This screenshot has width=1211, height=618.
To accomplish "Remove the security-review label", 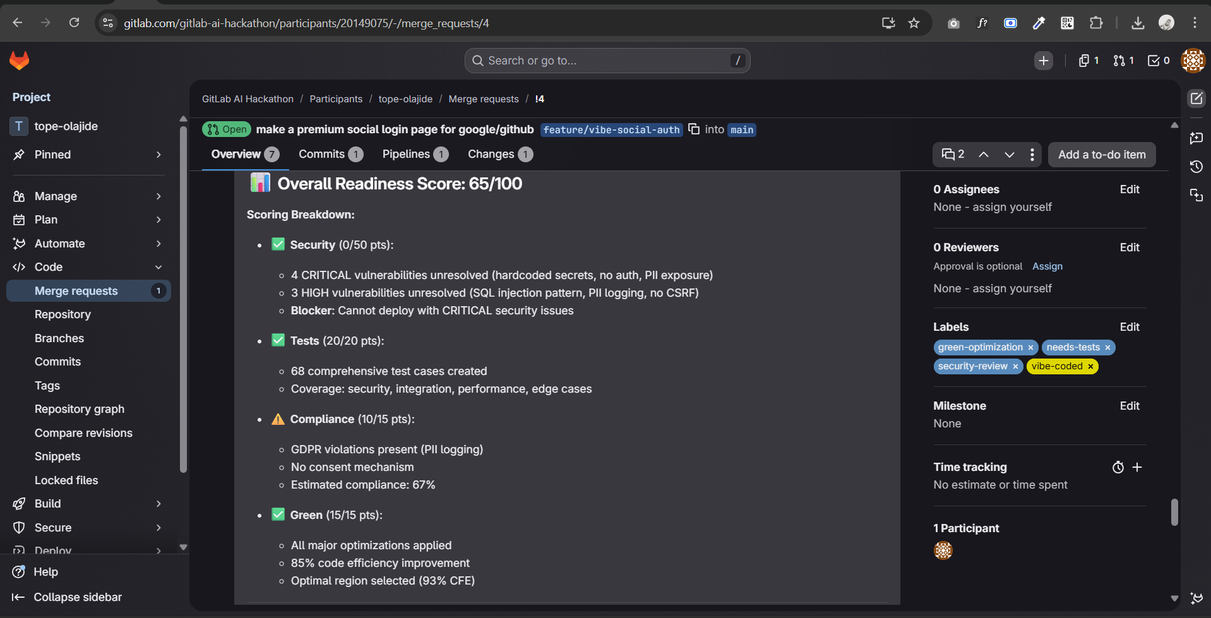I will pyautogui.click(x=1015, y=366).
